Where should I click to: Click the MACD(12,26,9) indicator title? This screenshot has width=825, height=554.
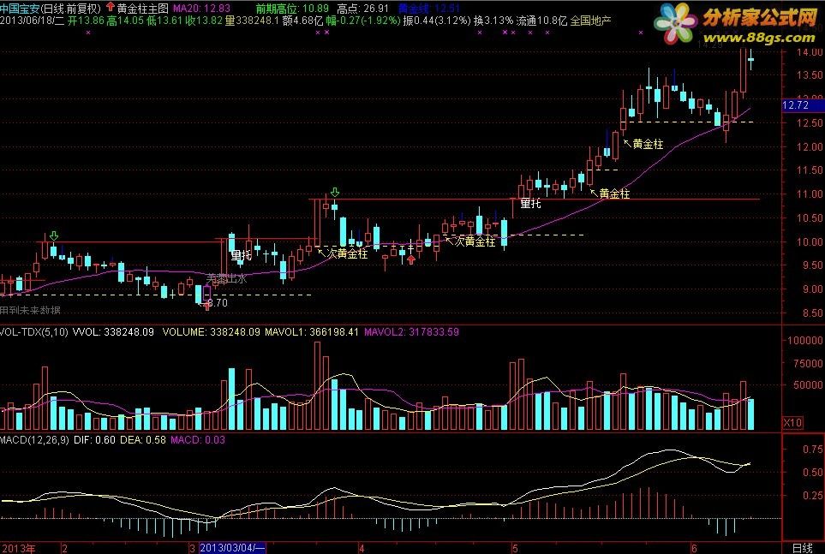(34, 440)
